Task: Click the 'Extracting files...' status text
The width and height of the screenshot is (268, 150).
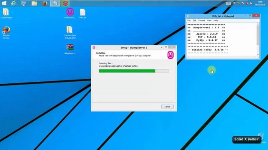Action: tap(106, 63)
